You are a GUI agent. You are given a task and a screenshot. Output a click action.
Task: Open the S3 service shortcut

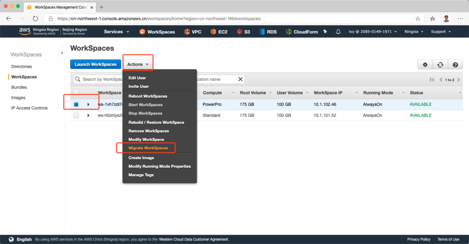[244, 32]
